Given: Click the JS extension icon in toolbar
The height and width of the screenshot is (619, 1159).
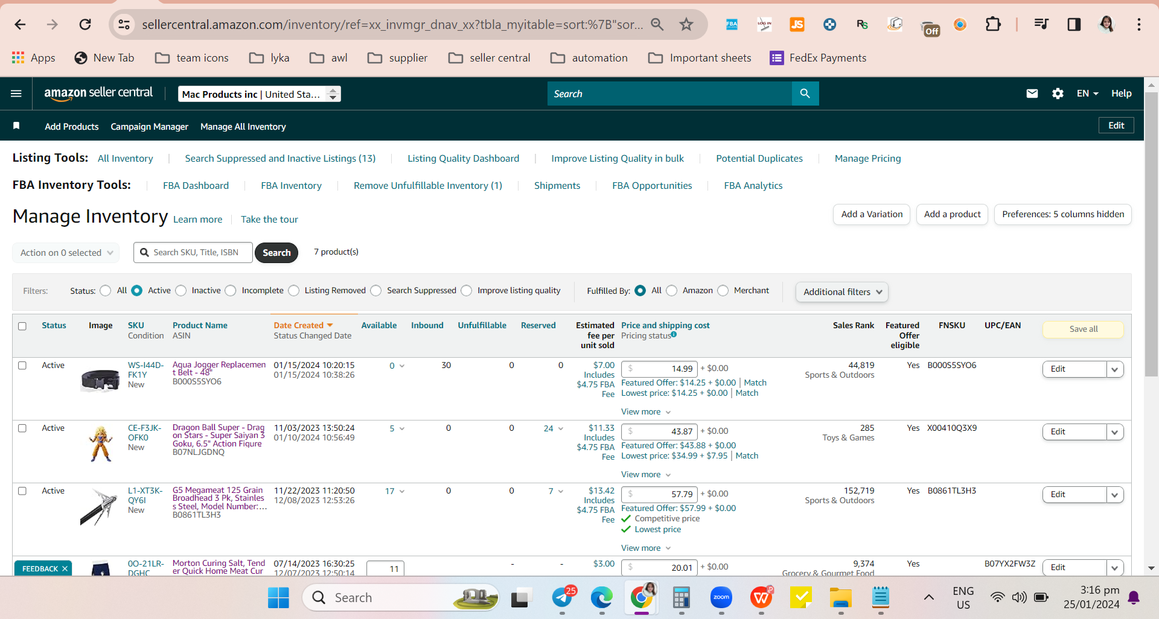Looking at the screenshot, I should coord(797,24).
